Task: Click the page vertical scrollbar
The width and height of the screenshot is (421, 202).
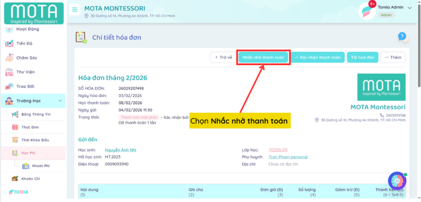Action: click(418, 49)
